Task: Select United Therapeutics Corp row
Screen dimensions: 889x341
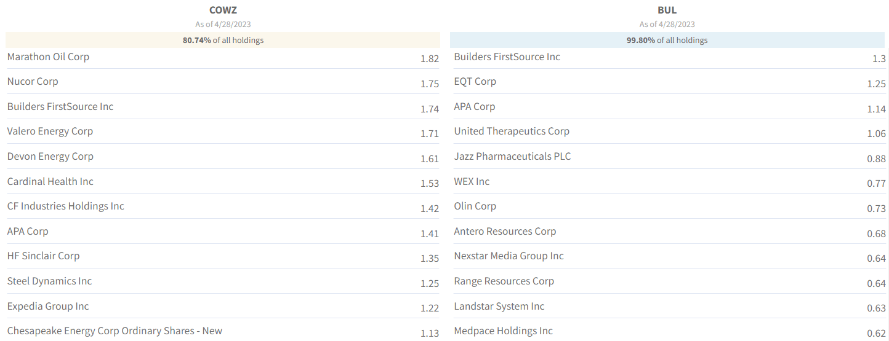Action: [670, 131]
